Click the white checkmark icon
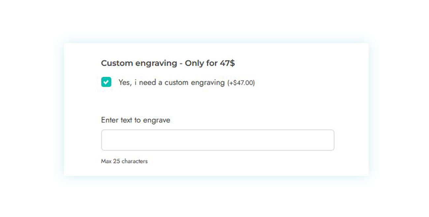Screen dimensions: 429x217 tap(106, 82)
